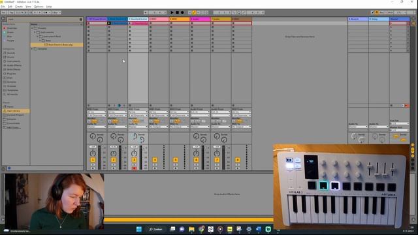Open track 6's Audio From input dropdown

201,112
